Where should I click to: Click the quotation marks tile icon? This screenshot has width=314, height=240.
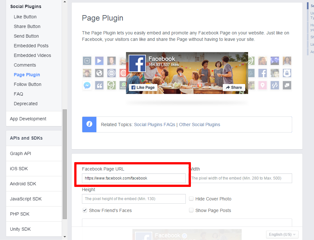[x=99, y=85]
